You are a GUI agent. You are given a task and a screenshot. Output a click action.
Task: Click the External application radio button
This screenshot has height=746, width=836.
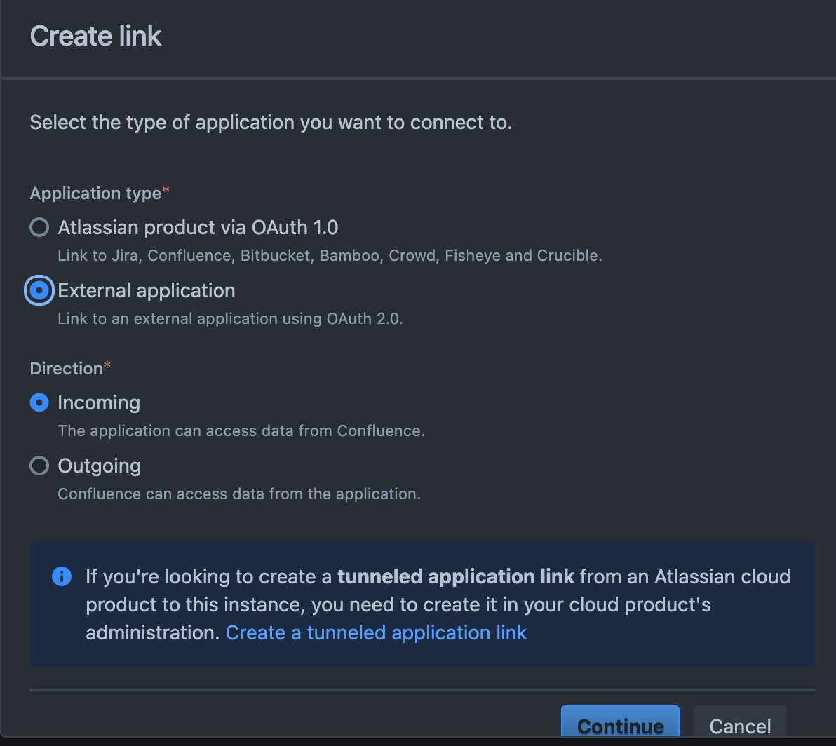[39, 290]
